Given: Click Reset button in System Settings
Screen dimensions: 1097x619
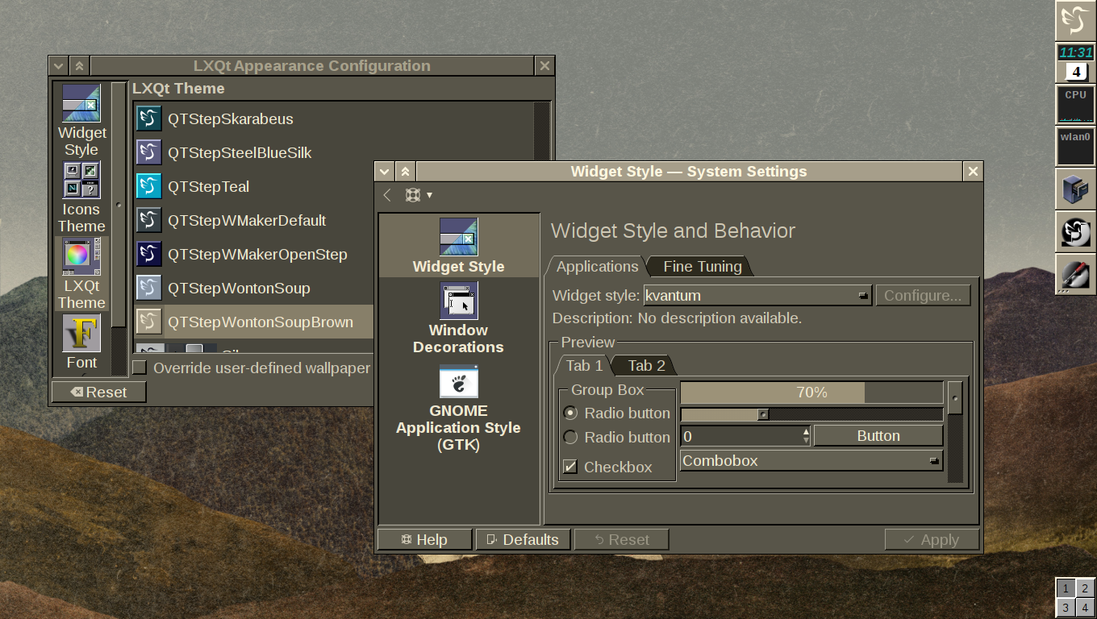Looking at the screenshot, I should click(621, 539).
